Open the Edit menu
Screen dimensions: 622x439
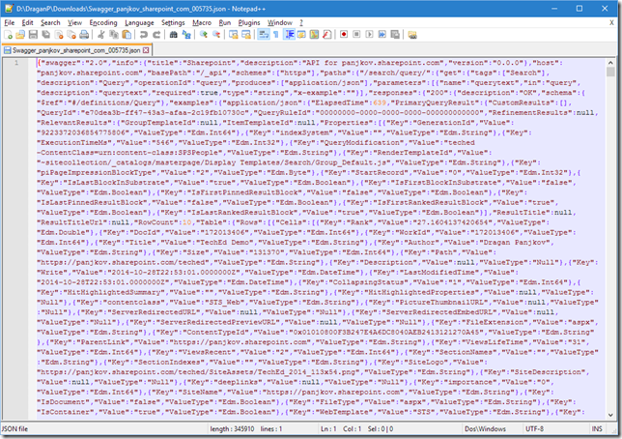point(27,22)
